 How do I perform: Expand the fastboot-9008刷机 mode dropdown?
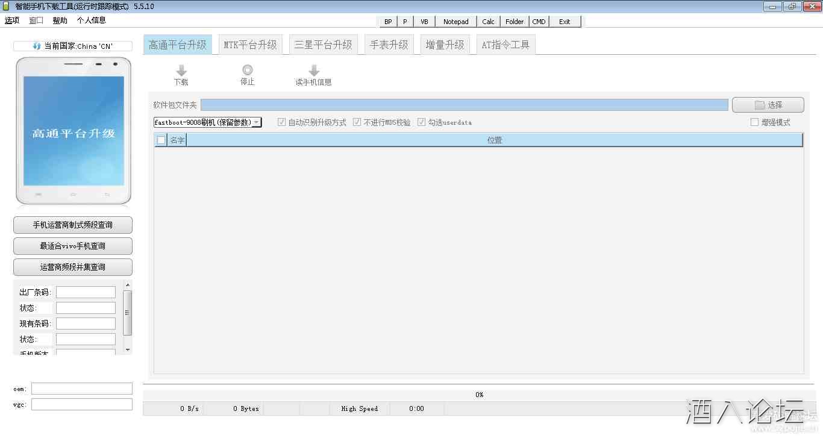(256, 122)
